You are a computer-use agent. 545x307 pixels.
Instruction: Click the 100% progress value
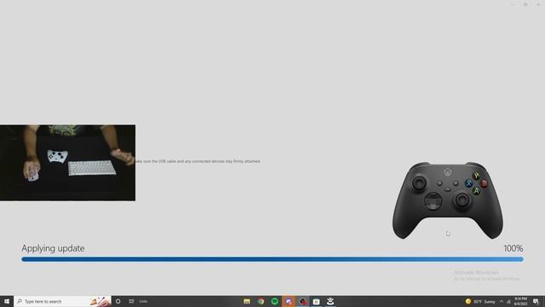click(x=513, y=248)
